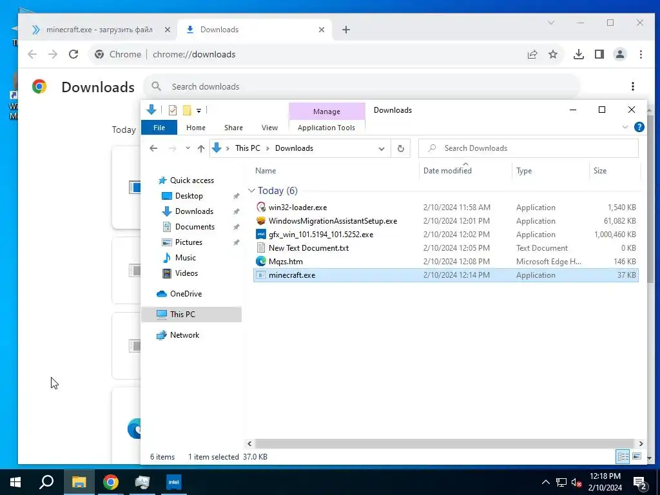Expand the Explorer ribbon chevron
Screen dimensions: 660x495
(625, 127)
